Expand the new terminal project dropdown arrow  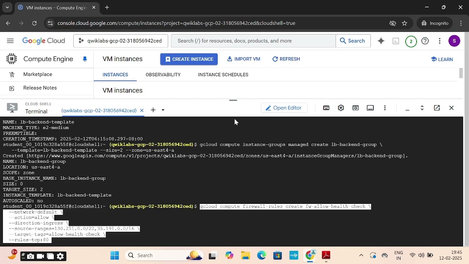[163, 110]
